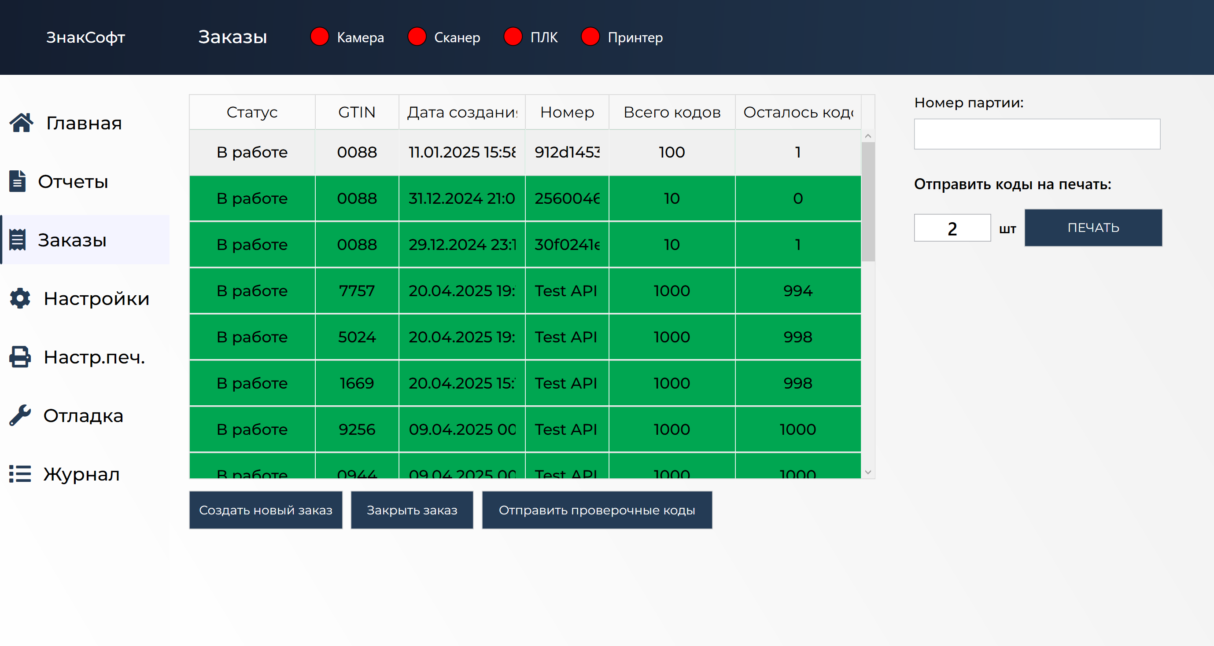Viewport: 1214px width, 646px height.
Task: Focus the Номер партии input field
Action: coord(1037,134)
